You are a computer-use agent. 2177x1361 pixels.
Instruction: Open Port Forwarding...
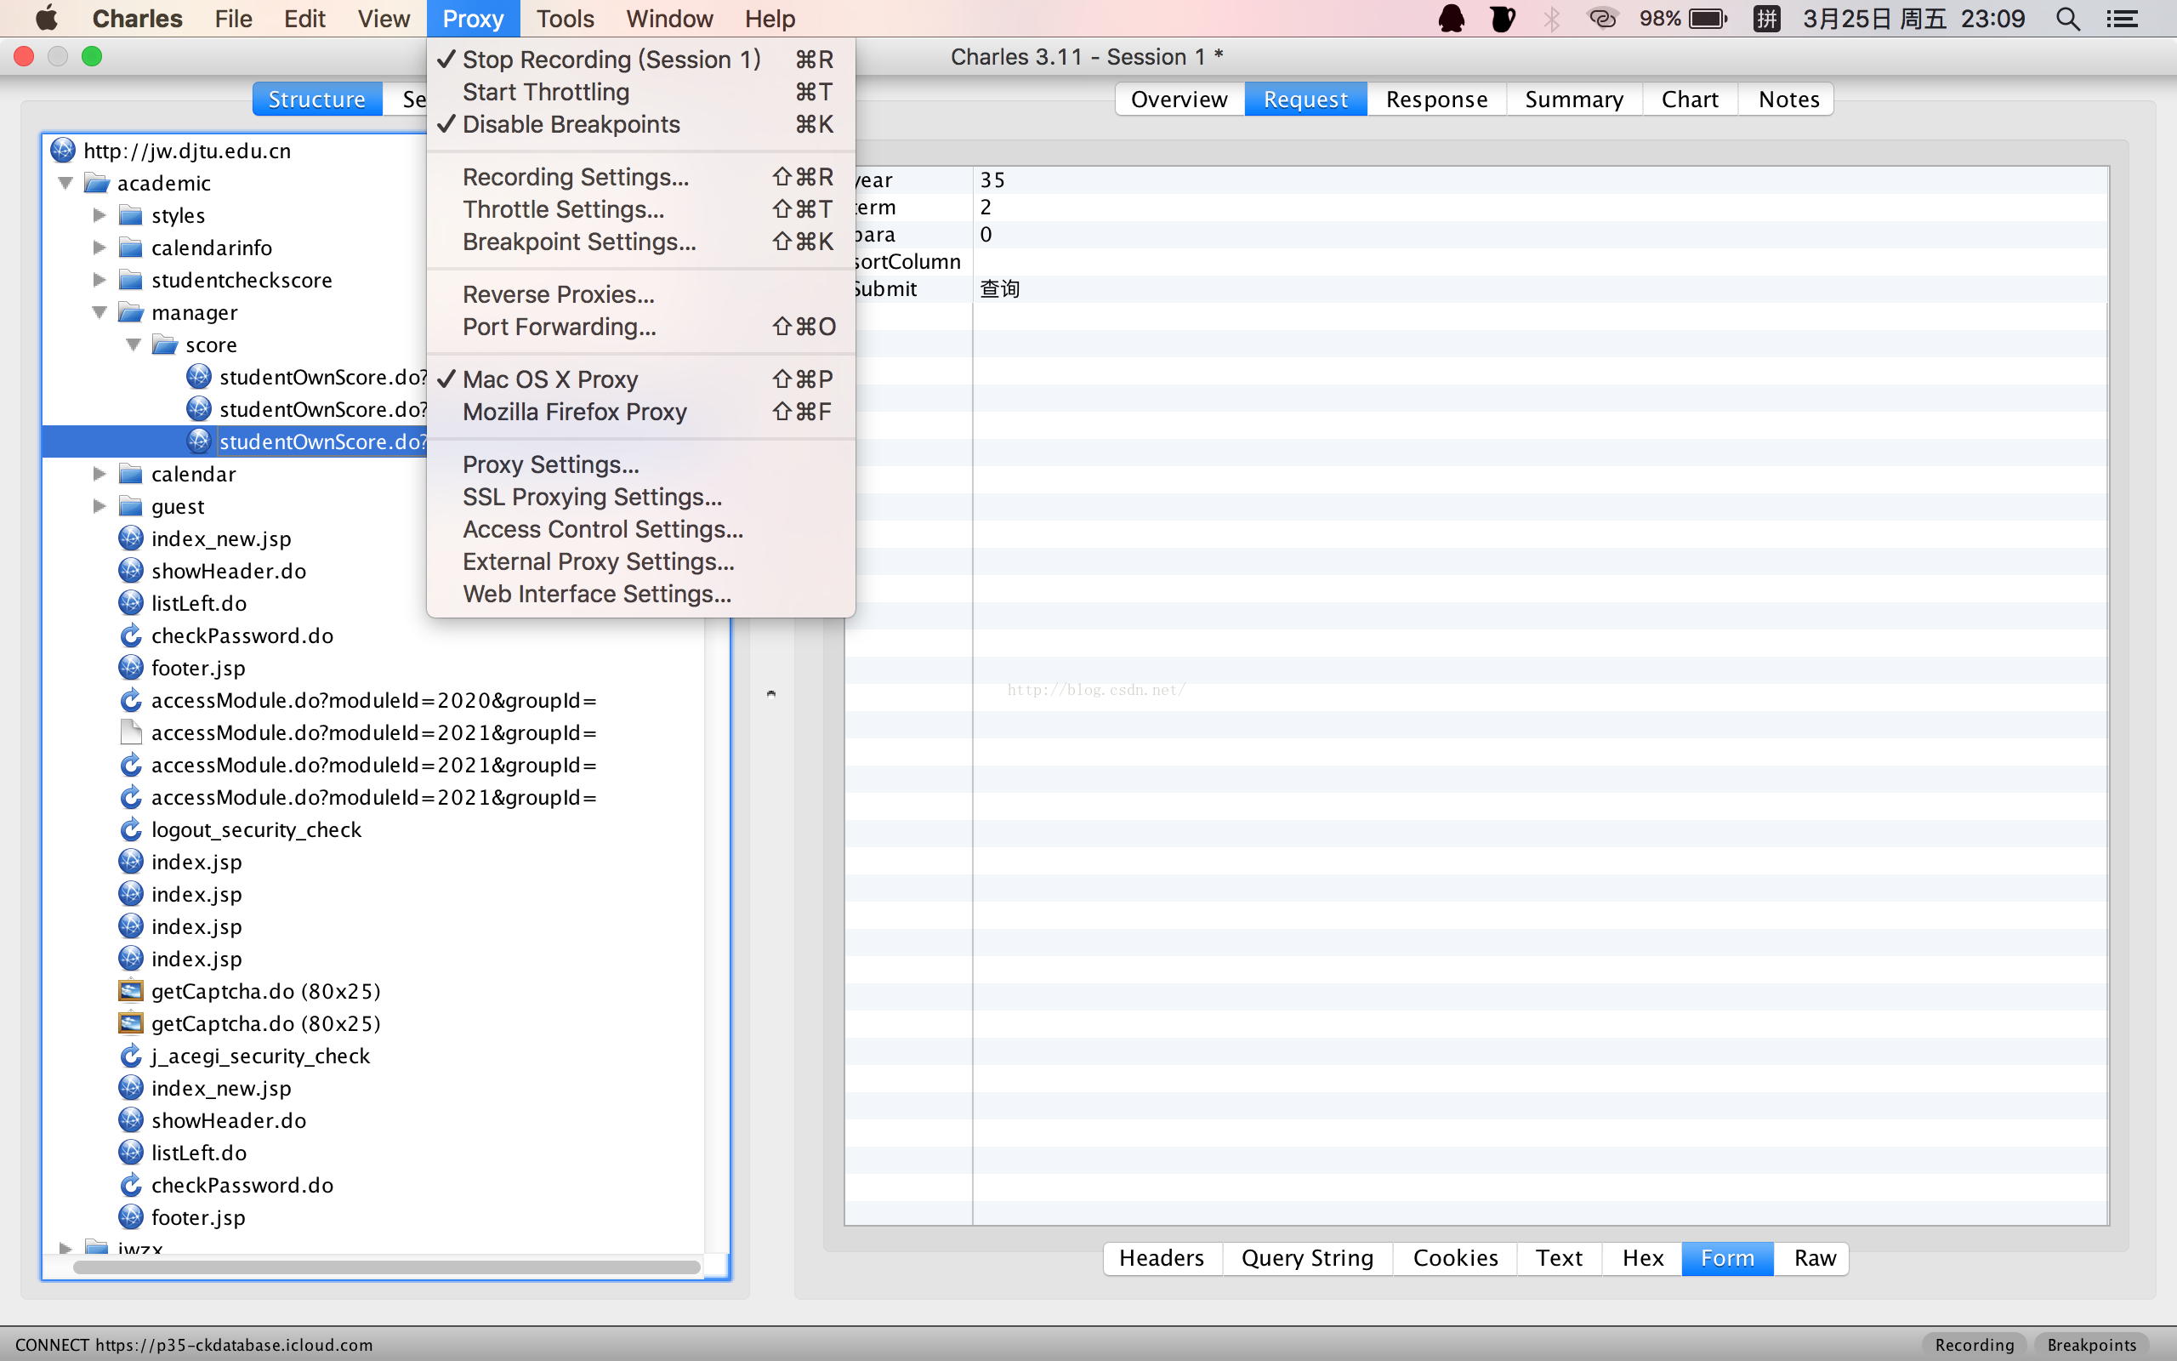coord(640,327)
